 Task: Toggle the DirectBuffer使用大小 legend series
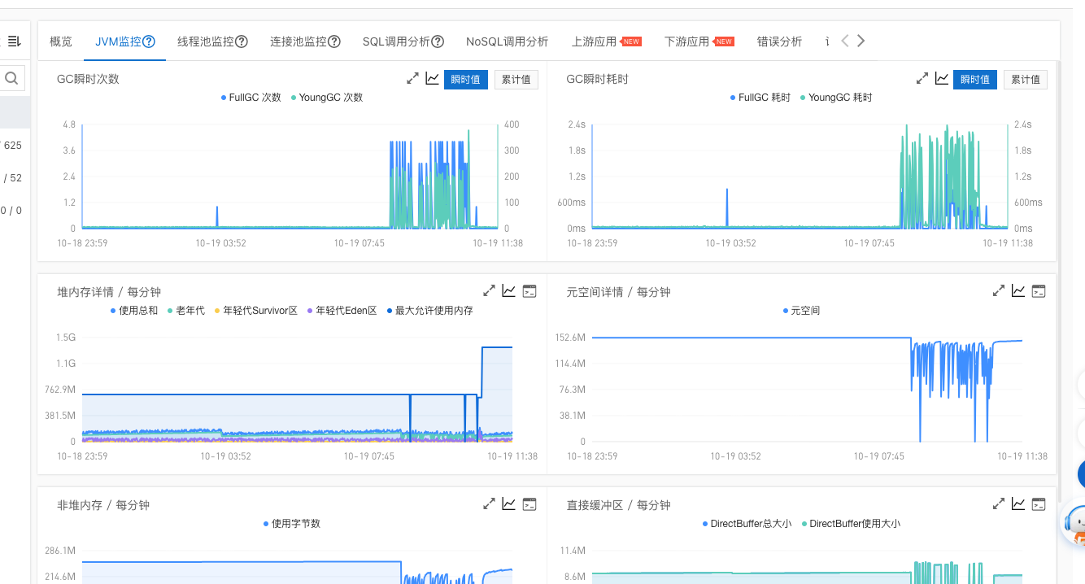point(851,524)
